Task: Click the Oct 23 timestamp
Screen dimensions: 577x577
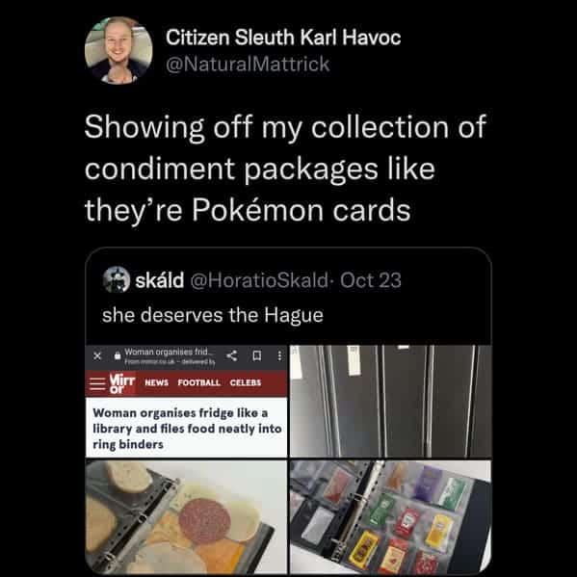Action: point(371,280)
